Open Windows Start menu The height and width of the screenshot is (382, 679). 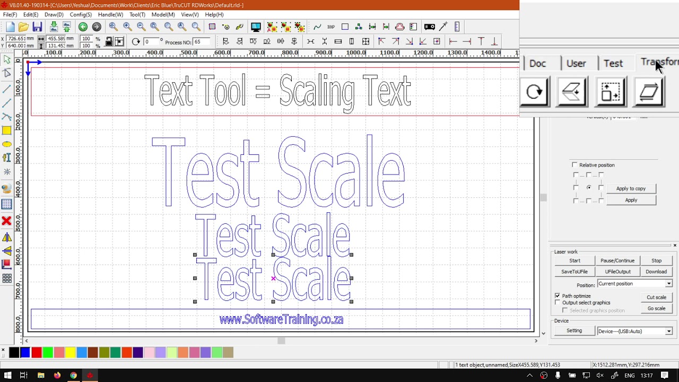tap(7, 376)
